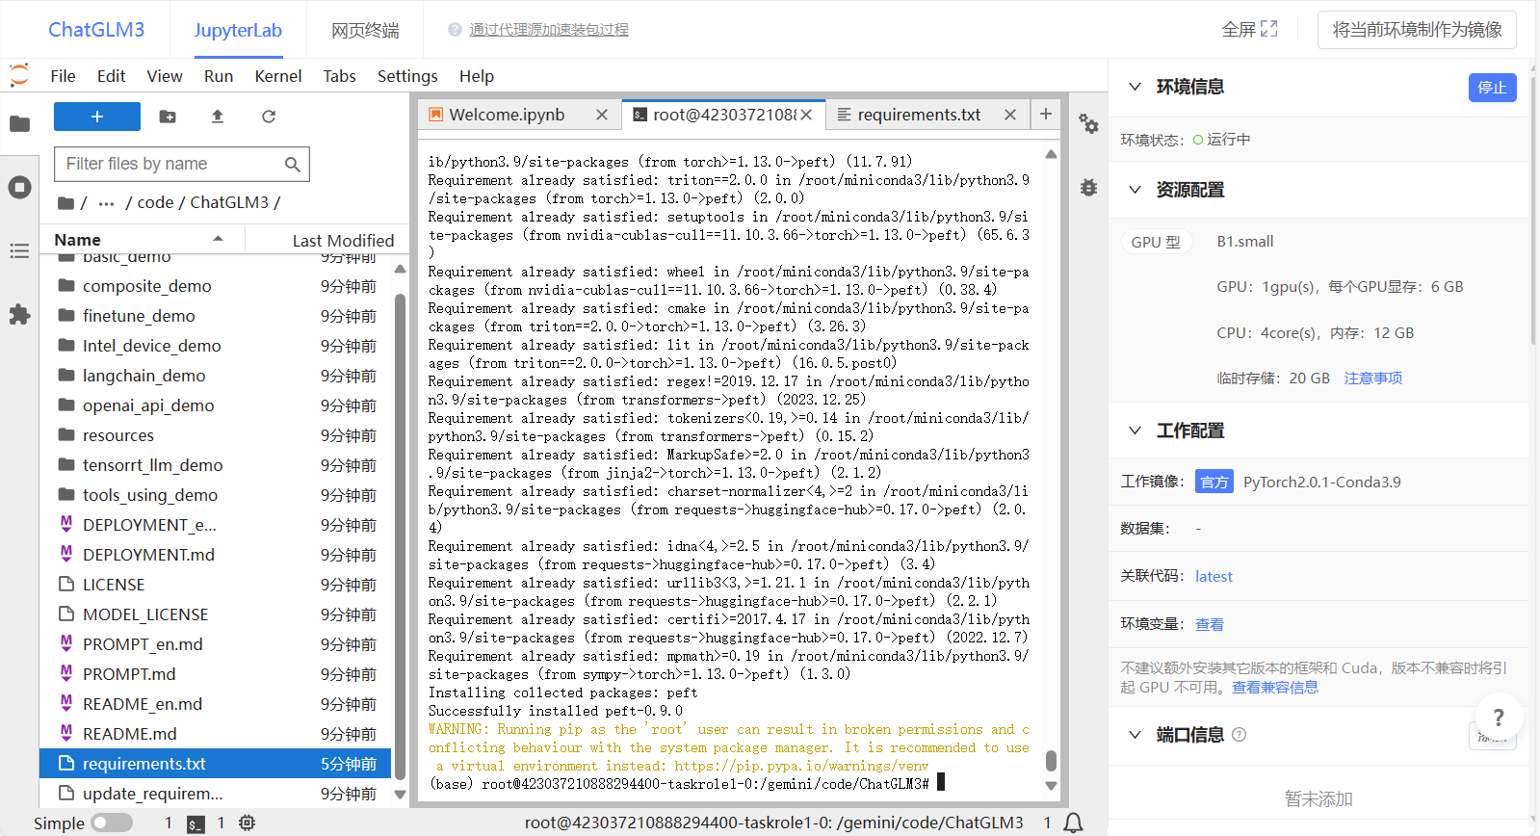Collapse the 工作配置 section
This screenshot has width=1540, height=836.
[x=1135, y=431]
